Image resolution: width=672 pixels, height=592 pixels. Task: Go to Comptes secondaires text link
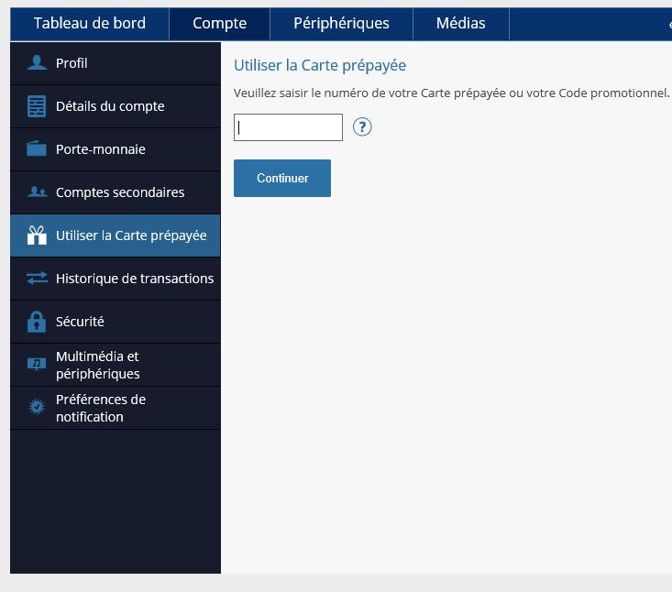[120, 192]
